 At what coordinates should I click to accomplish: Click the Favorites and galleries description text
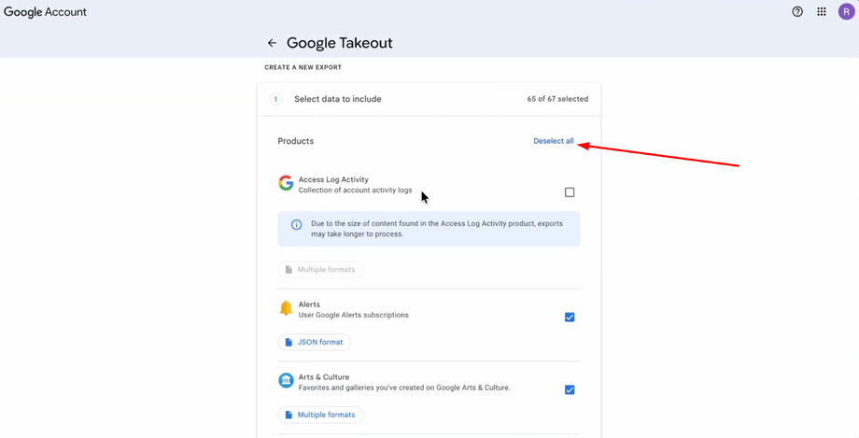pos(404,388)
